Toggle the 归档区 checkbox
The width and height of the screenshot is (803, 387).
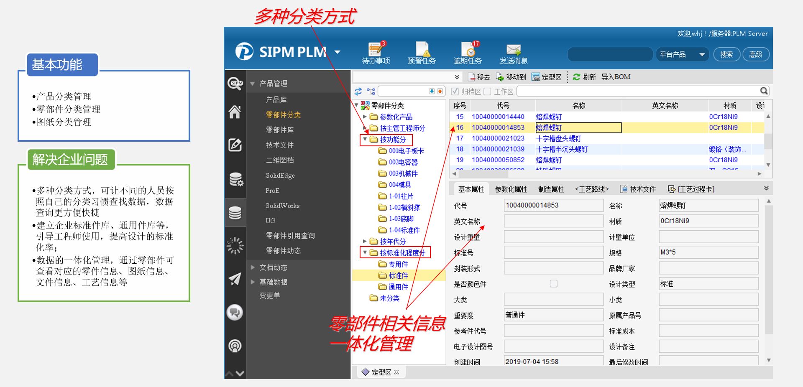[455, 92]
